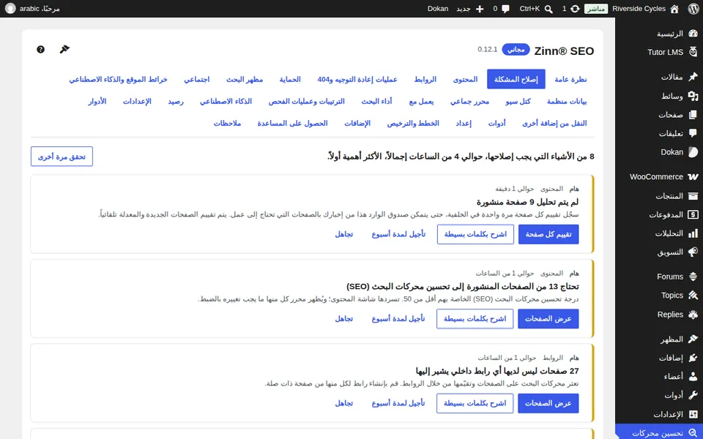Click the مقالات pin icon

pos(693,77)
